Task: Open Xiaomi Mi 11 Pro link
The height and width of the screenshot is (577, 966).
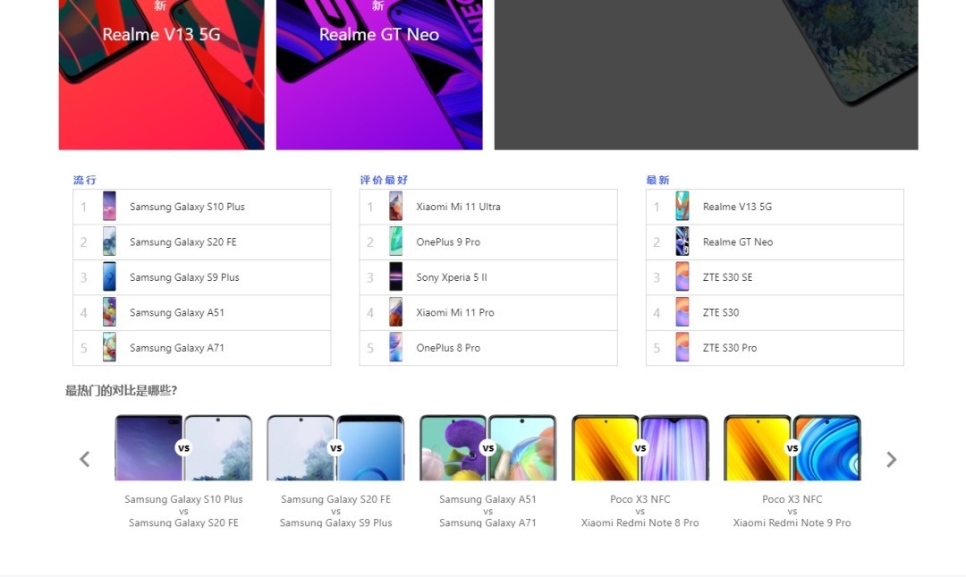Action: pos(455,312)
